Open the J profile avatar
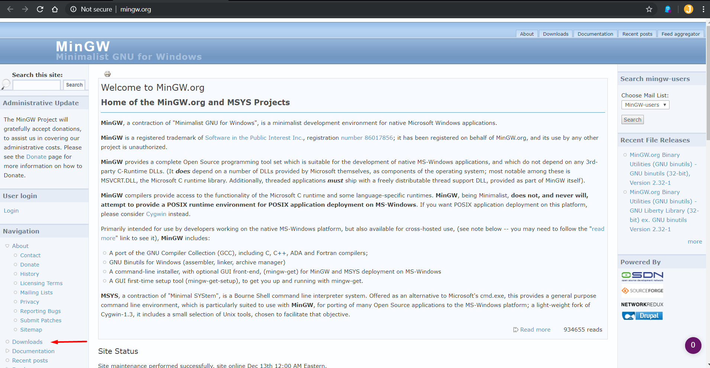The height and width of the screenshot is (368, 710). point(688,9)
